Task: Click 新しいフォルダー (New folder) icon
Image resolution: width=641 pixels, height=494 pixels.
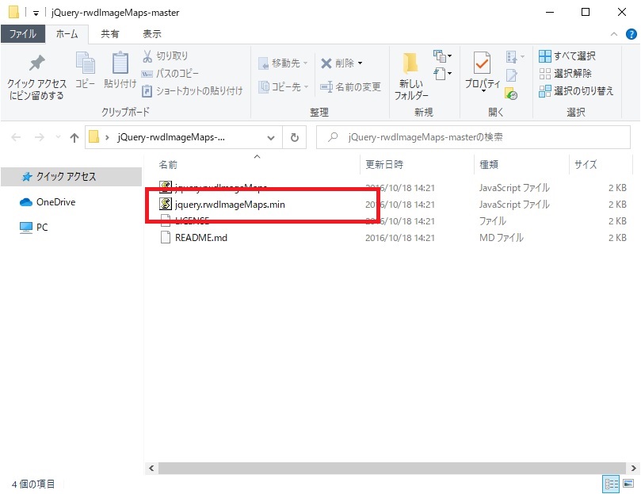Action: [x=410, y=63]
